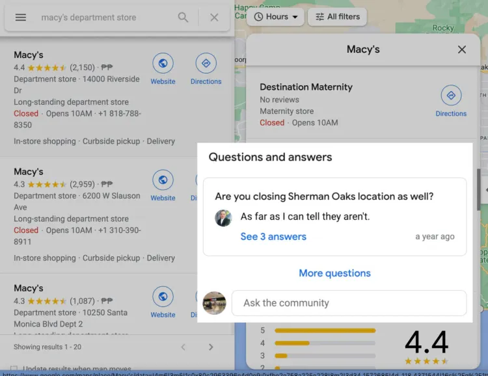Click the magnifier search icon
Screen dimensions: 488x376
pos(183,18)
